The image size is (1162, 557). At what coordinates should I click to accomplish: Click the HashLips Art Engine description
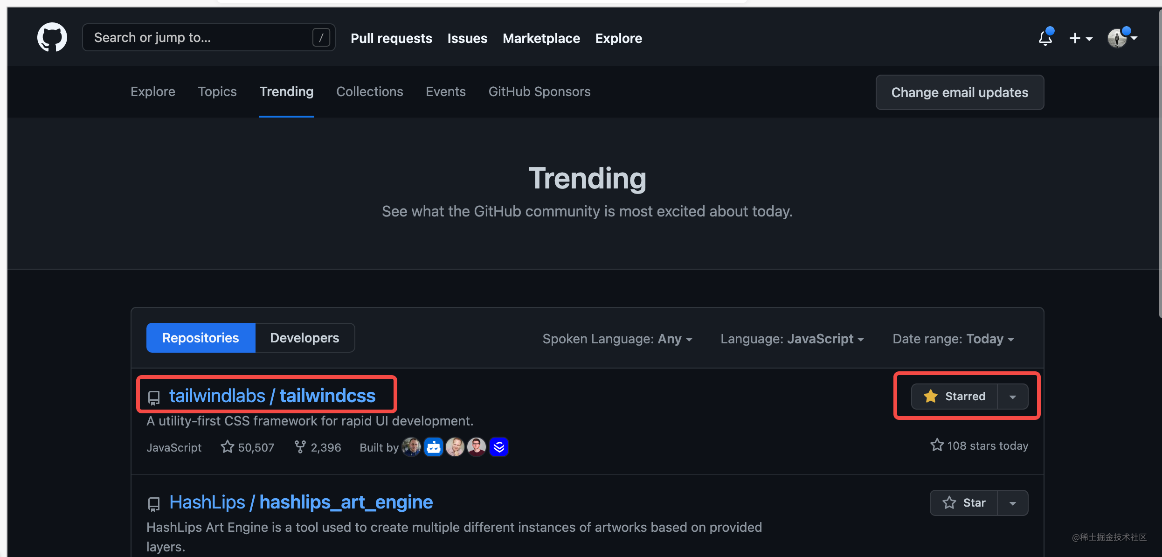454,536
